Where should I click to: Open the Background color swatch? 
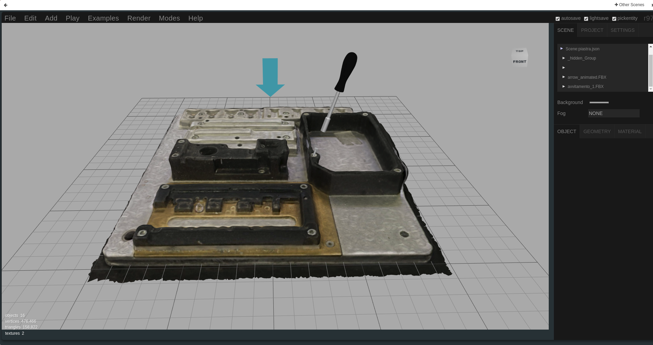(x=599, y=102)
